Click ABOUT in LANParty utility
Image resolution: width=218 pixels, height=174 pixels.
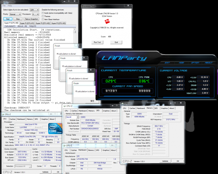coord(208,63)
